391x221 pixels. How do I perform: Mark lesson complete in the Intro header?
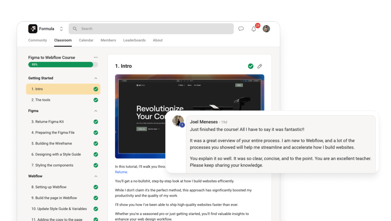coord(251,66)
